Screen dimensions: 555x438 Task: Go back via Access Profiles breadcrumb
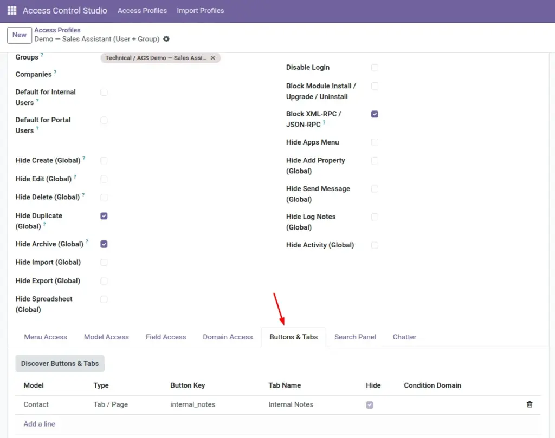[57, 30]
